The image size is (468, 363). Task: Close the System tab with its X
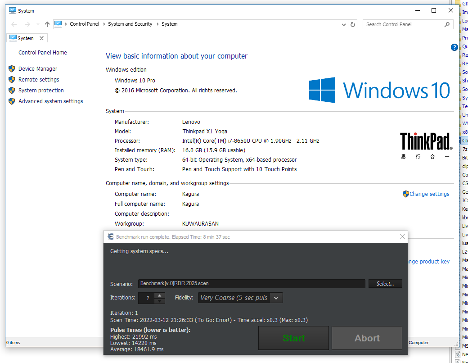(x=42, y=38)
